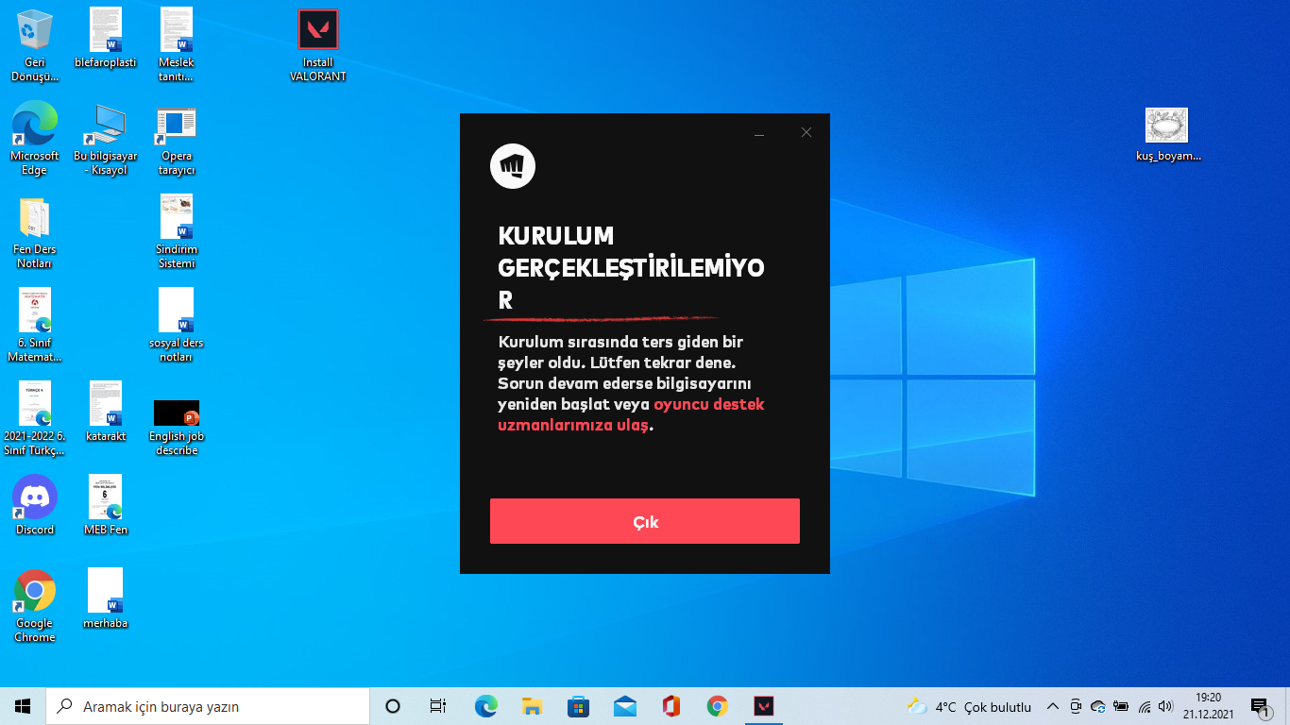The image size is (1290, 725).
Task: Open the volume speaker tray icon
Action: point(1166,706)
